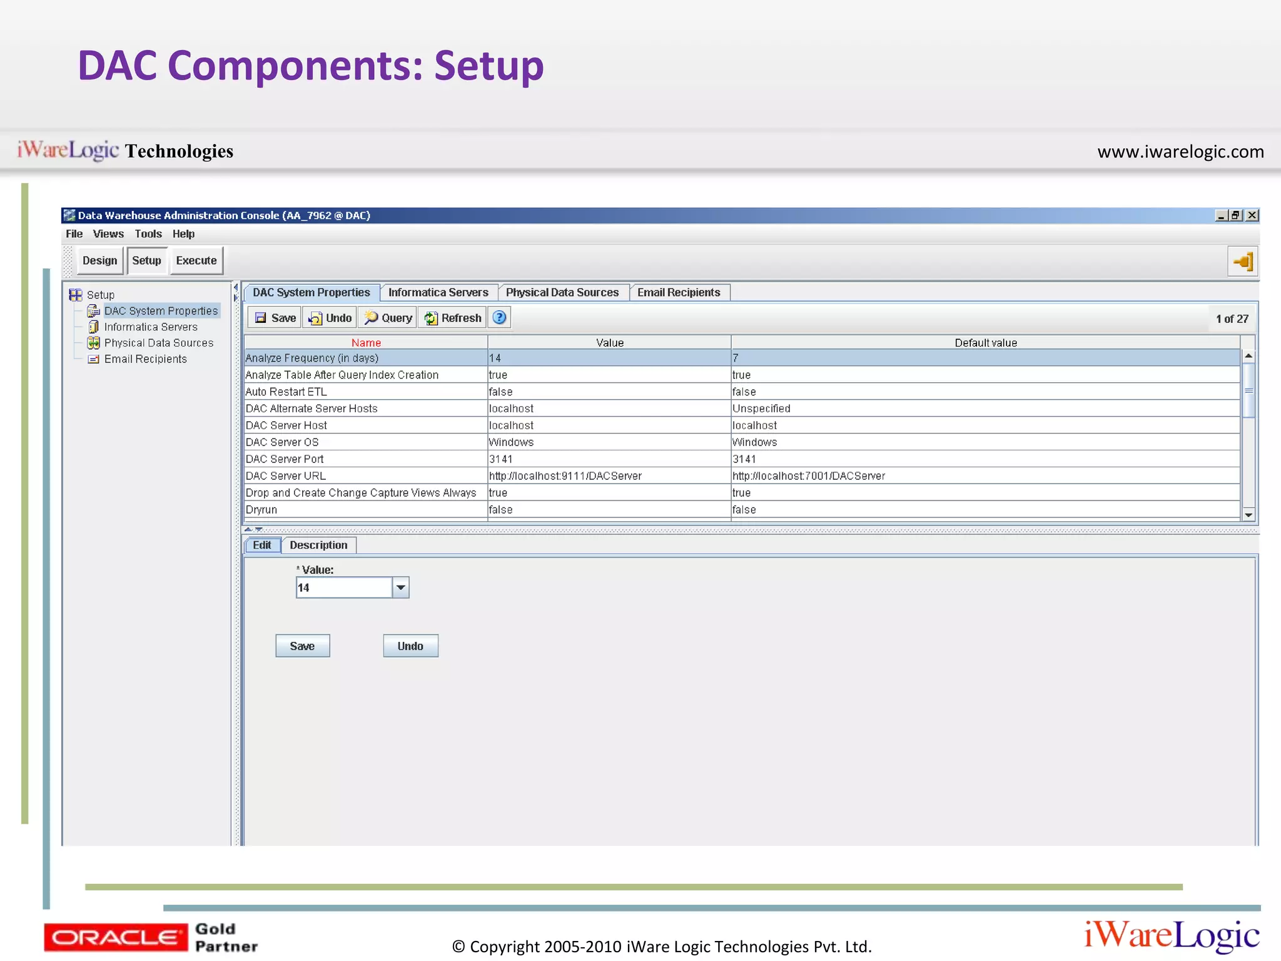The image size is (1281, 961).
Task: Click the Undo button in the Edit pane
Action: click(410, 646)
